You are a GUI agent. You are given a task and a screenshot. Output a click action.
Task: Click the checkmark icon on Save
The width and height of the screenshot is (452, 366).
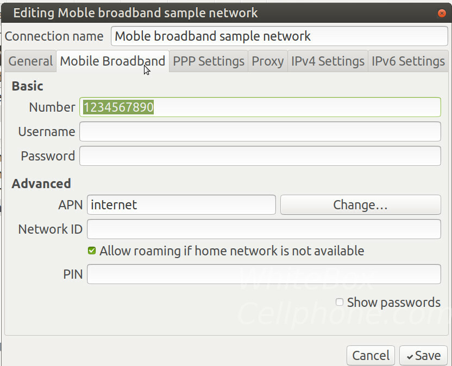[410, 357]
